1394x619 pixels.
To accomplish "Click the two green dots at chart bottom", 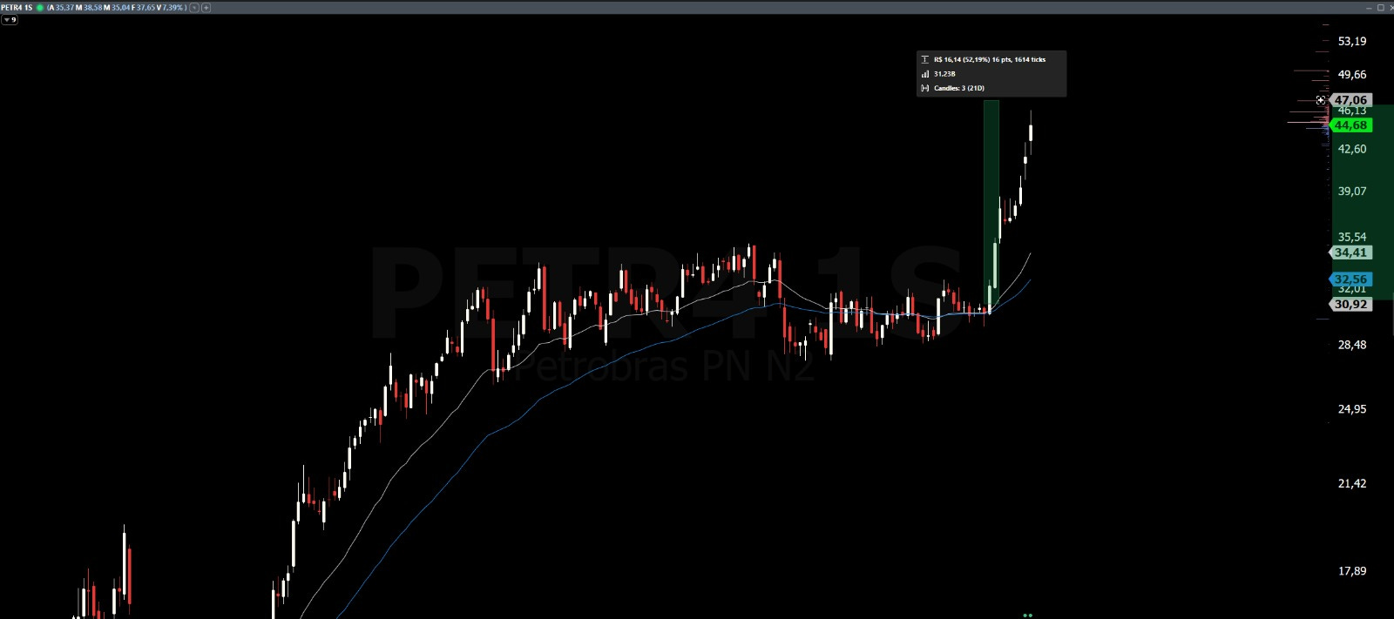I will coord(1028,615).
